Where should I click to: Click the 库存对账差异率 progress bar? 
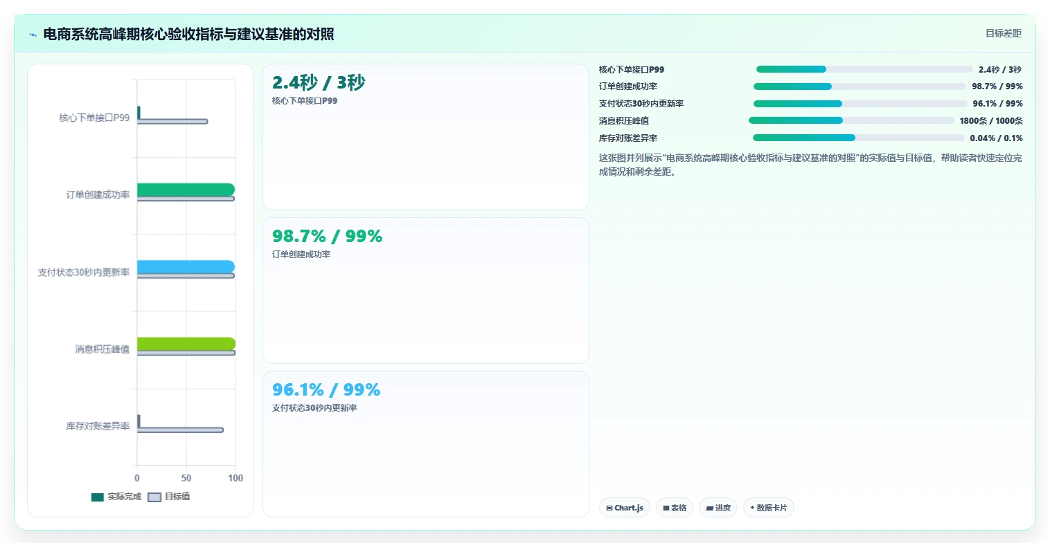[859, 138]
